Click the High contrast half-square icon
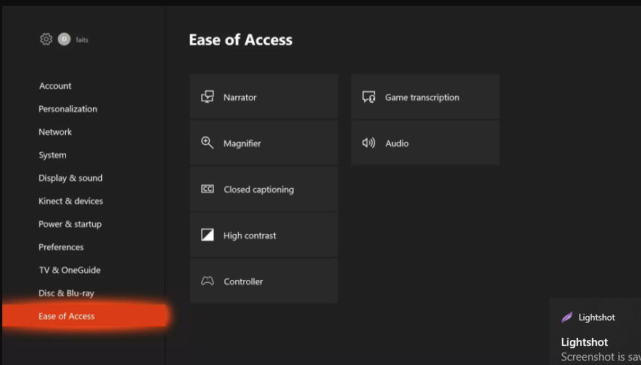 [x=207, y=235]
